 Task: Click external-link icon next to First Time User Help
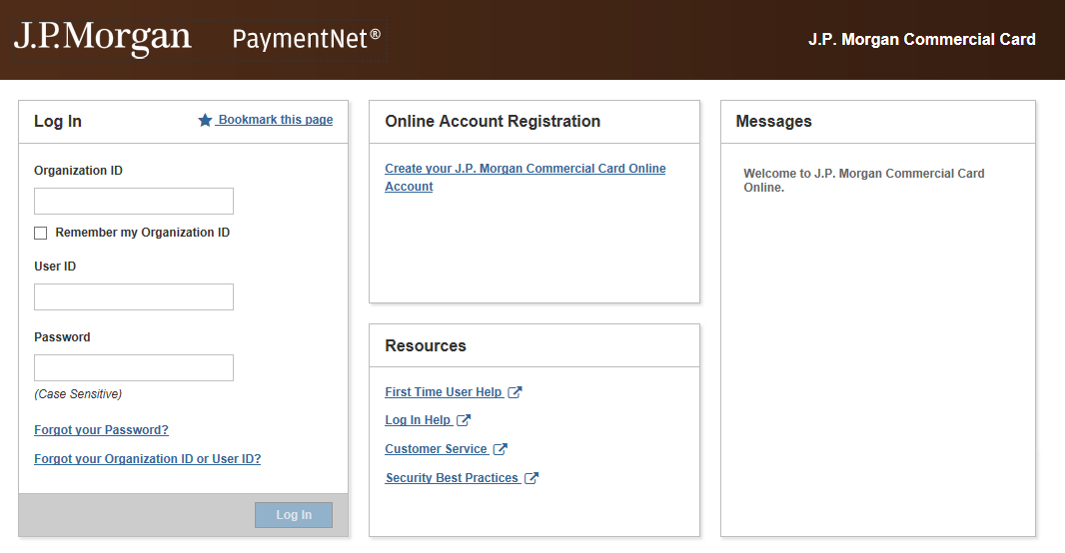pos(515,392)
